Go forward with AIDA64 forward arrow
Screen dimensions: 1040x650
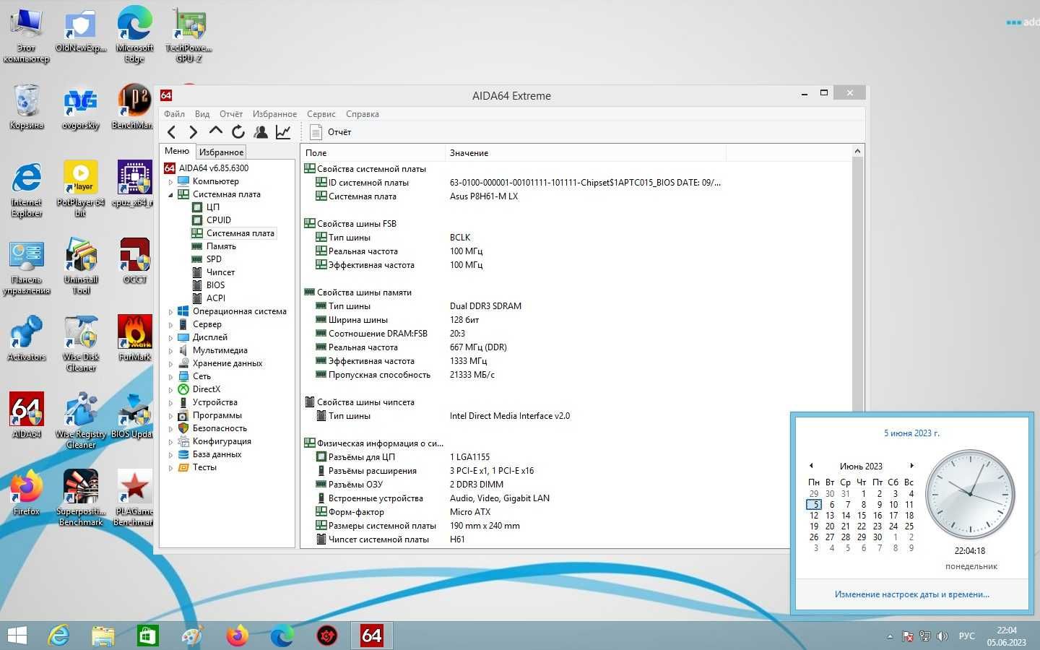coord(193,131)
